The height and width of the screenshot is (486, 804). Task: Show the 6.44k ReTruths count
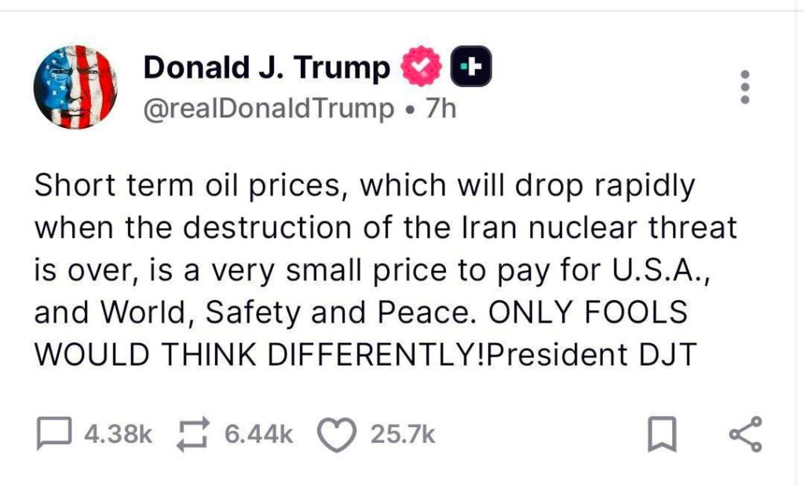click(258, 434)
